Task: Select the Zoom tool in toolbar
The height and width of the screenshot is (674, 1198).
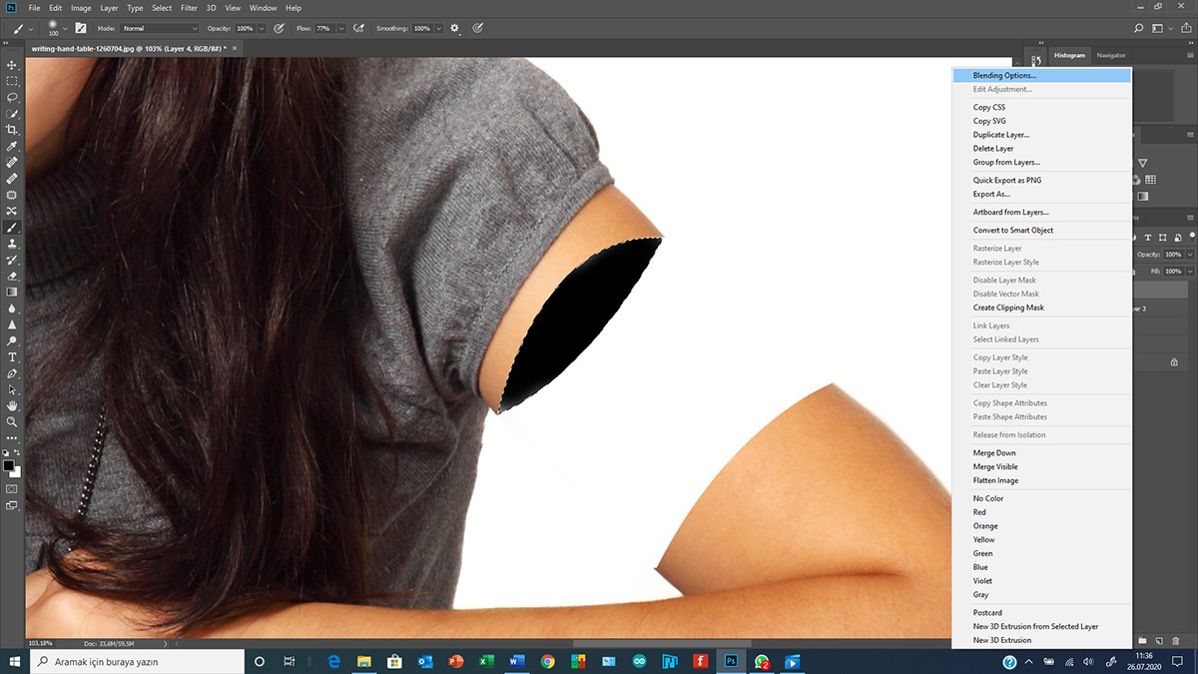Action: 12,422
